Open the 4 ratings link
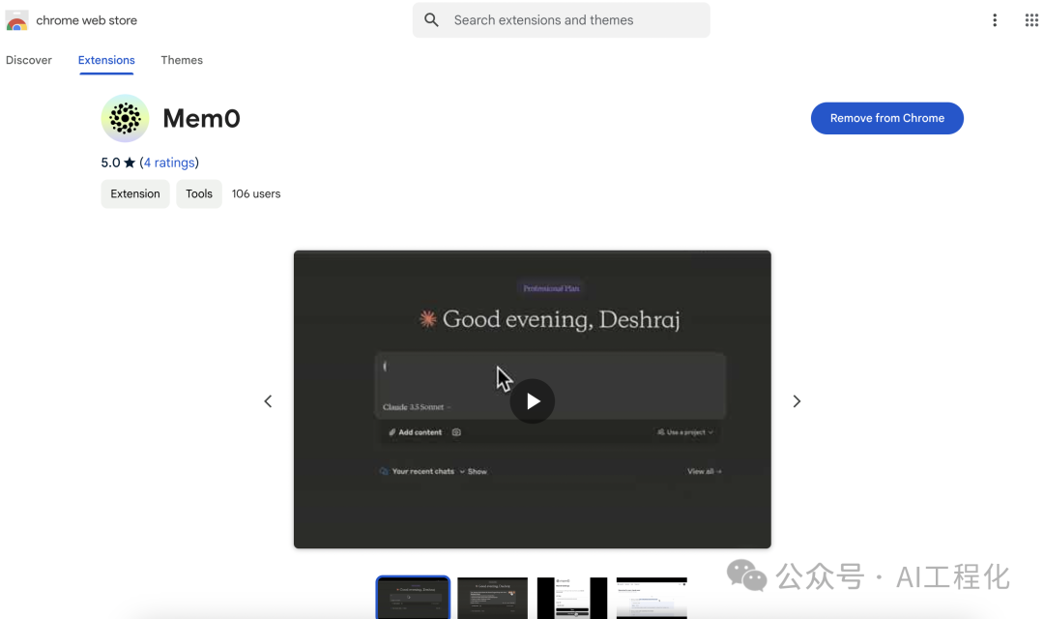The height and width of the screenshot is (619, 1044). pyautogui.click(x=170, y=162)
